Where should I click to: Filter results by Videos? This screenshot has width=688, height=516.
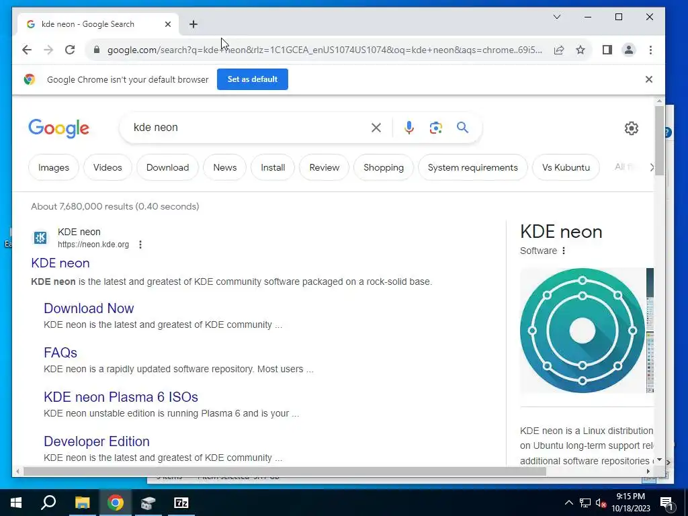(107, 167)
